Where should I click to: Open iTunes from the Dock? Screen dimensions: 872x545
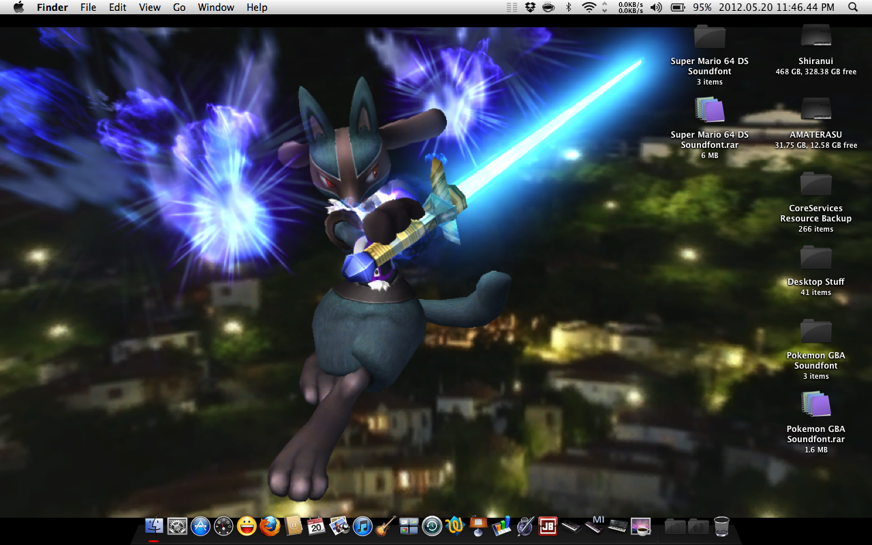point(362,526)
